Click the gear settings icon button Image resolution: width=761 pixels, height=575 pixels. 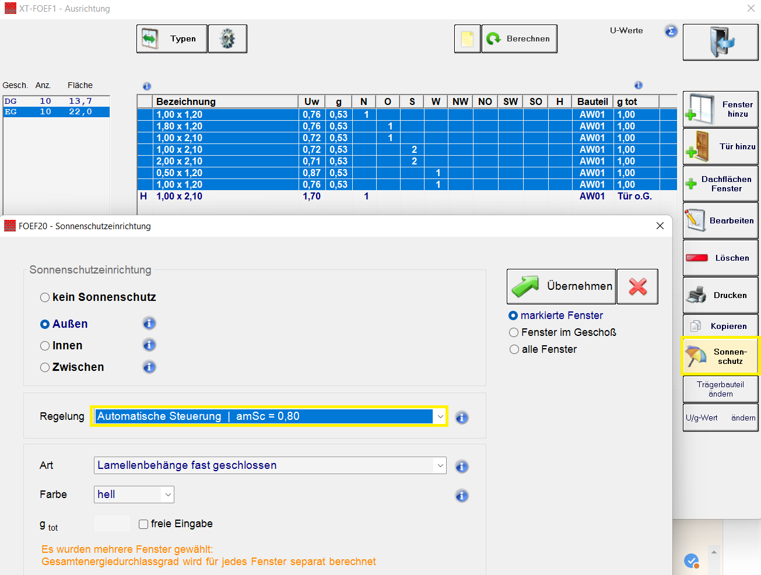click(227, 39)
